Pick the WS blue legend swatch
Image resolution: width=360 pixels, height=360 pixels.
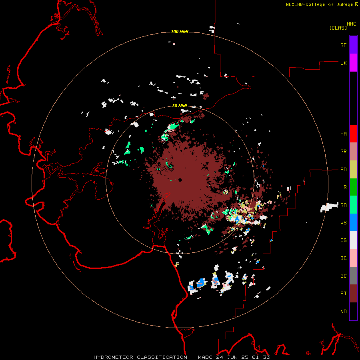coord(353,222)
